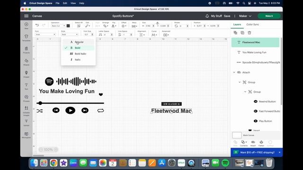Open the Arrange dropdown
Screen dimensions: 303x170
point(106,26)
